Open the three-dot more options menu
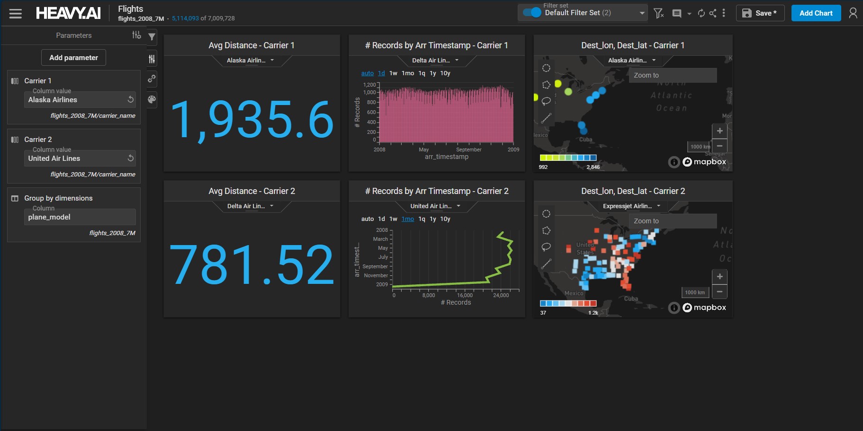The image size is (863, 431). [x=724, y=13]
